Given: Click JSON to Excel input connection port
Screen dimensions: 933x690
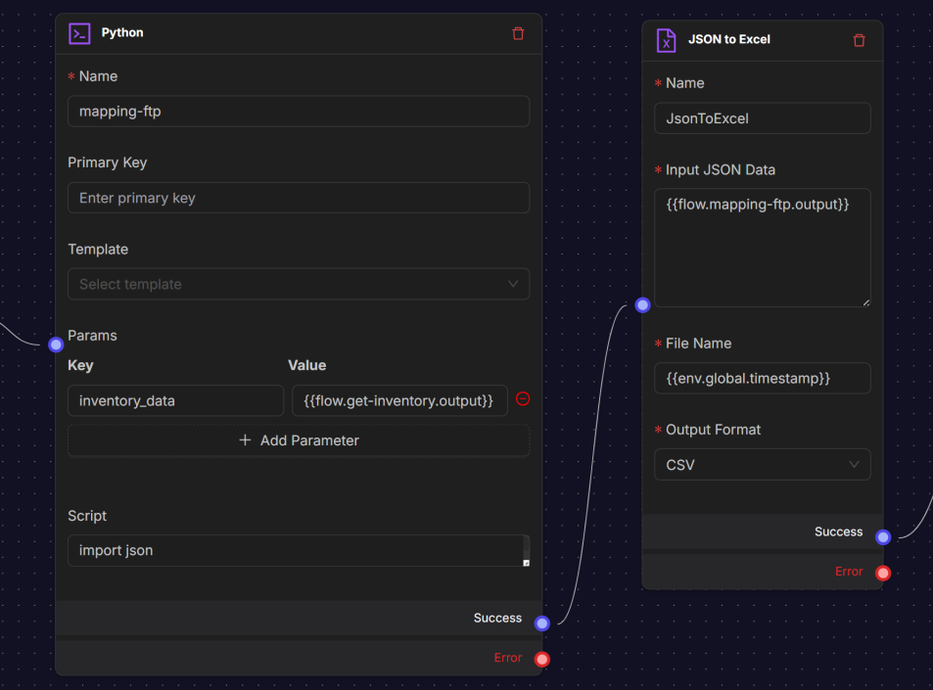Looking at the screenshot, I should (642, 305).
